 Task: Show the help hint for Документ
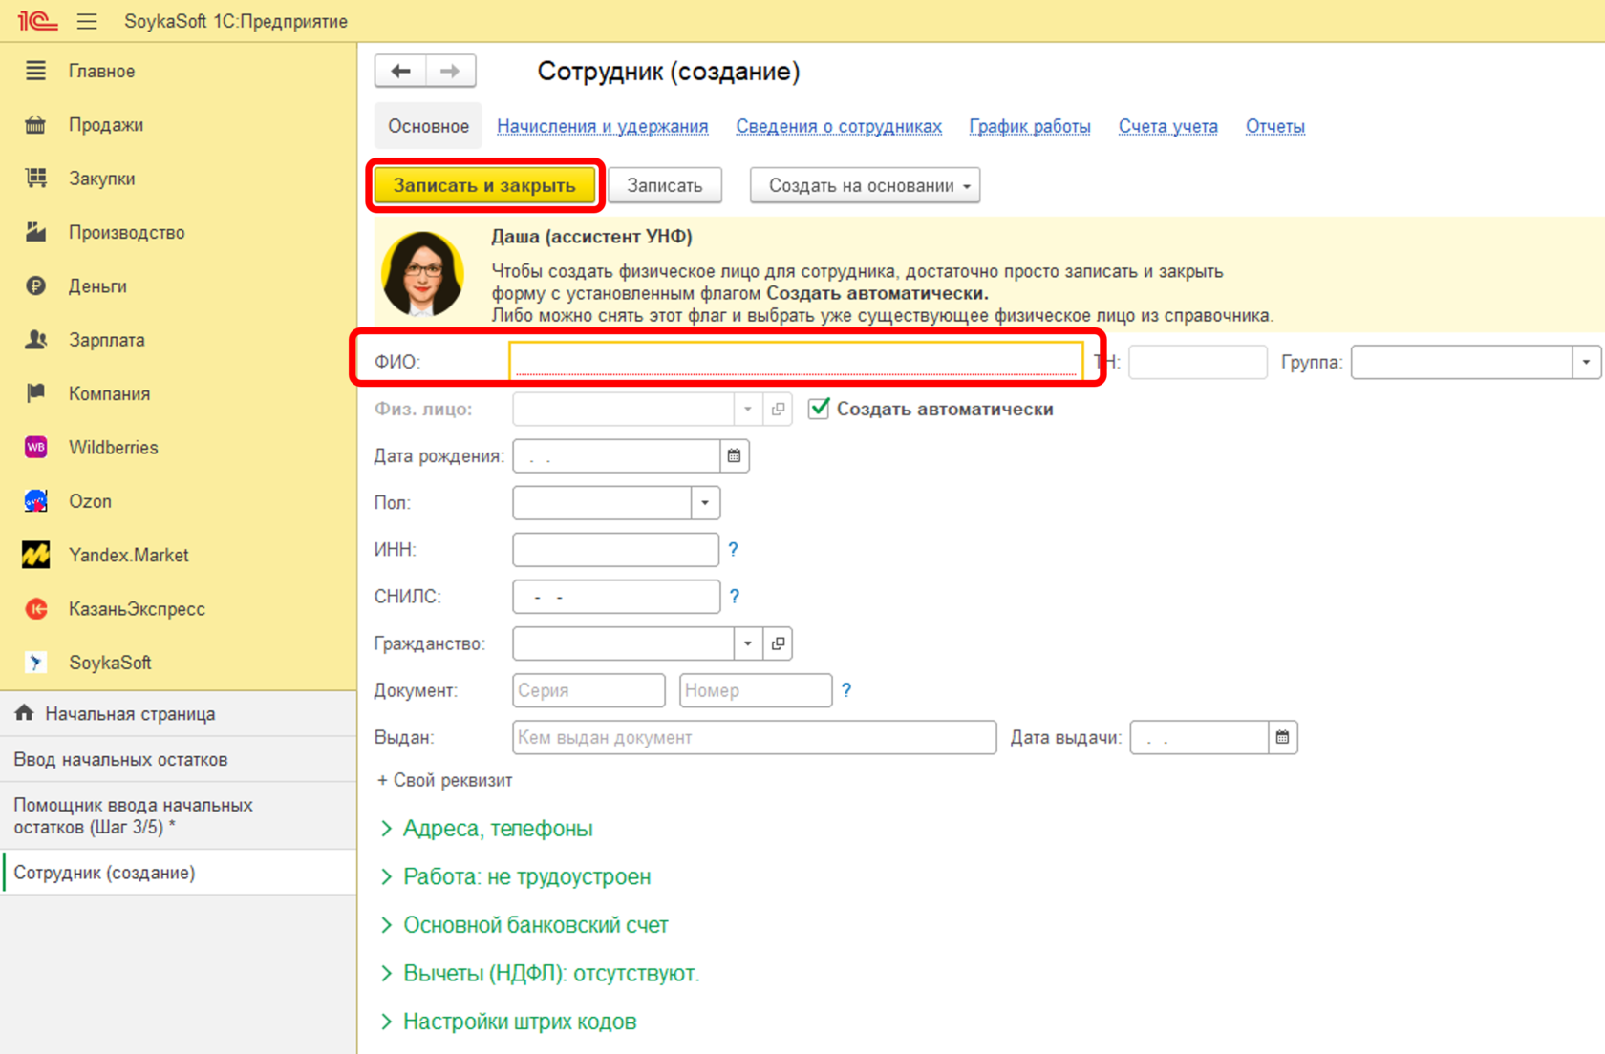point(846,690)
